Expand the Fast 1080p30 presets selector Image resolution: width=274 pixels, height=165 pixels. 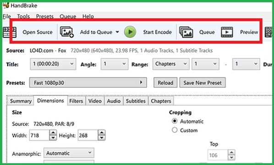pyautogui.click(x=88, y=82)
